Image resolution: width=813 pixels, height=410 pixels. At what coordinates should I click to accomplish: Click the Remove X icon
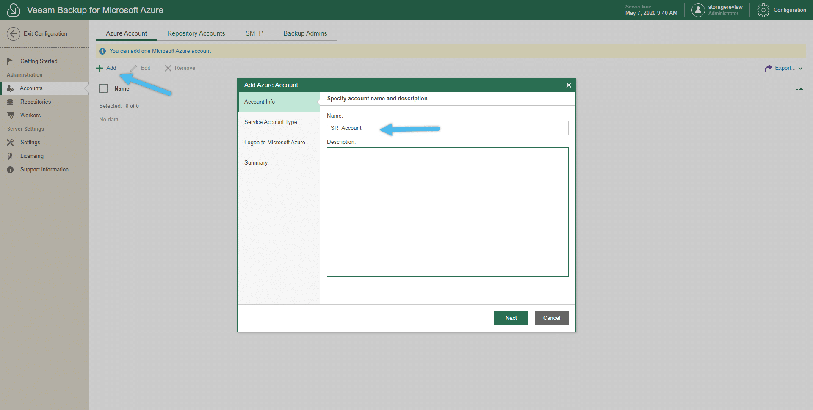168,68
